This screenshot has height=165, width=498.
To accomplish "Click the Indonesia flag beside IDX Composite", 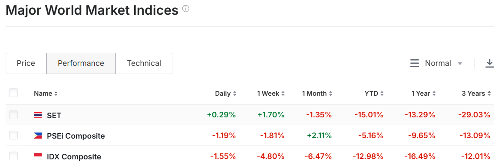I will [38, 156].
